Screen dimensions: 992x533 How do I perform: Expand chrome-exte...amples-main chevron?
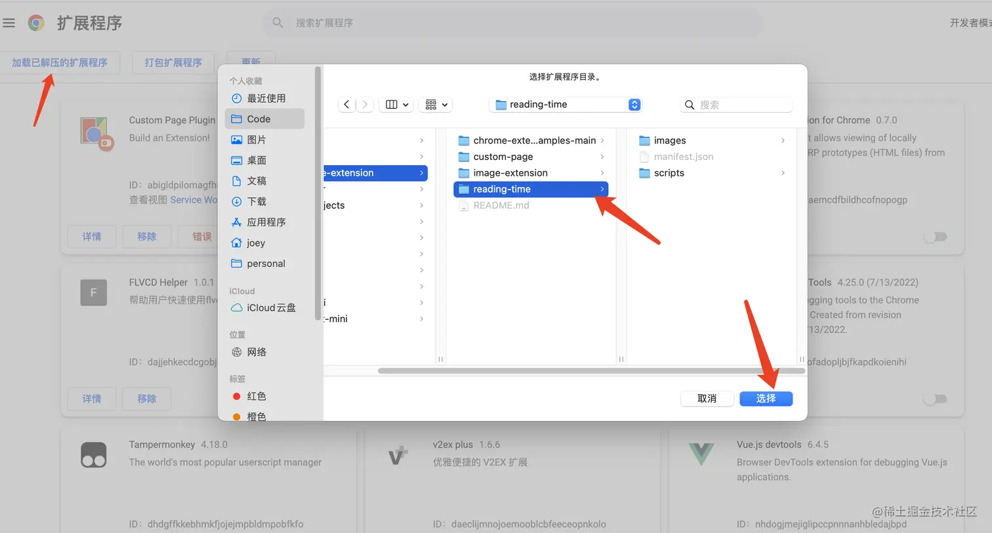pos(602,140)
